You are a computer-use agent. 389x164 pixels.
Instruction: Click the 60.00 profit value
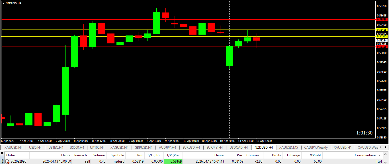[x=318, y=161]
